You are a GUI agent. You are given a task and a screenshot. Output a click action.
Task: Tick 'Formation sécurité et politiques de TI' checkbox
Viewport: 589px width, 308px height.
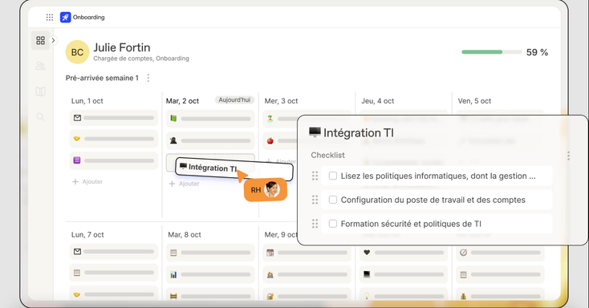tap(333, 224)
